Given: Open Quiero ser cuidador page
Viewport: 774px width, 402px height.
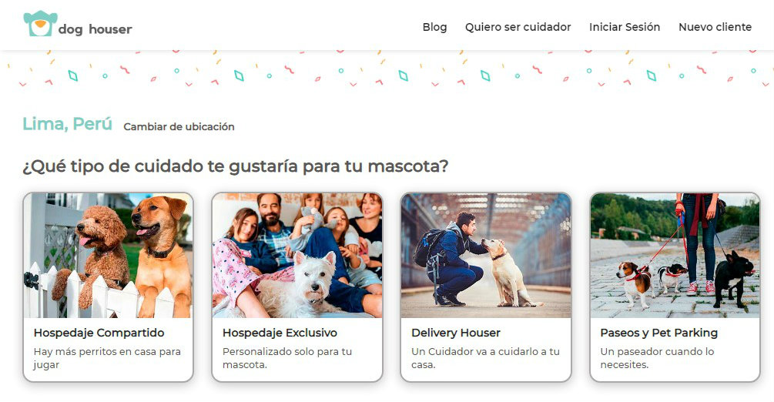Looking at the screenshot, I should (x=518, y=27).
